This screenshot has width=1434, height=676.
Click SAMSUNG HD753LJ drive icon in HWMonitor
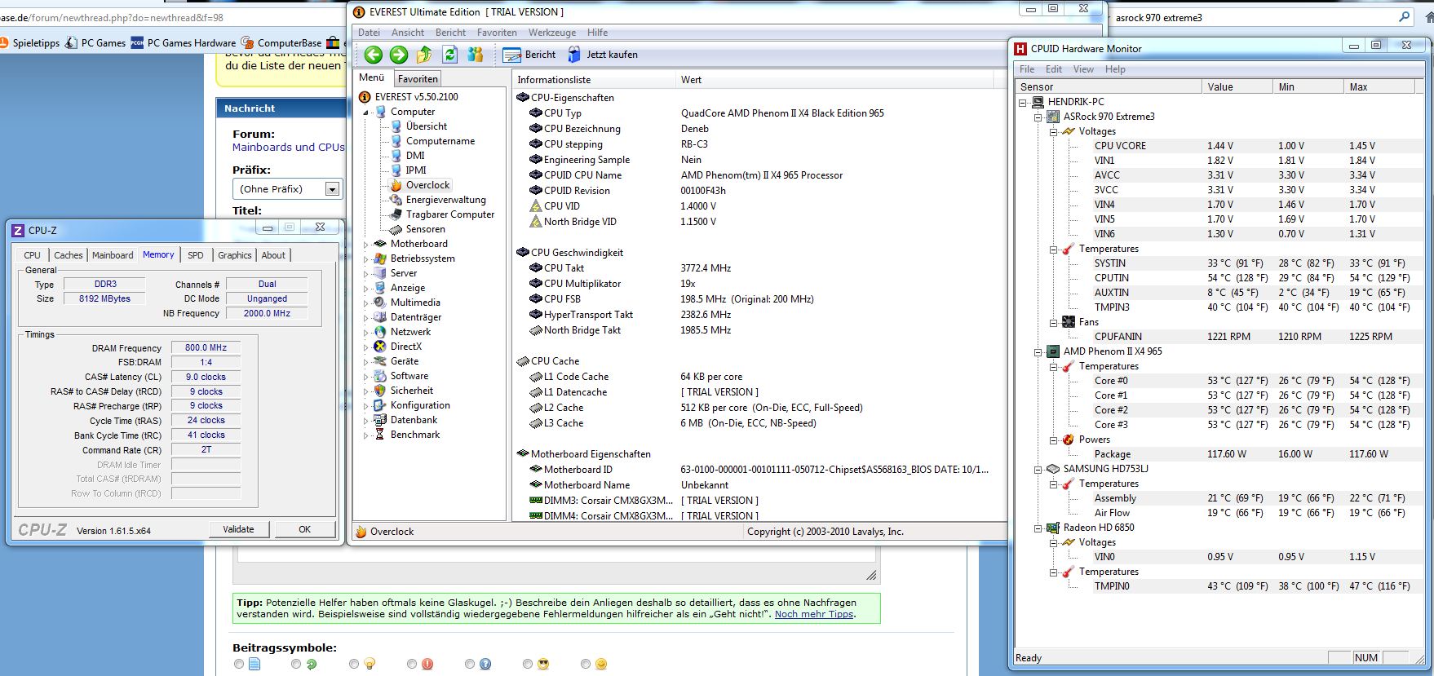click(1053, 469)
